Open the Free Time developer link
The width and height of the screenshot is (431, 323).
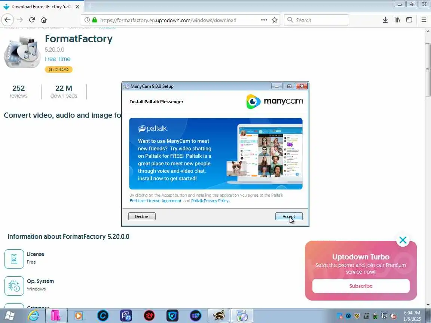click(x=58, y=59)
